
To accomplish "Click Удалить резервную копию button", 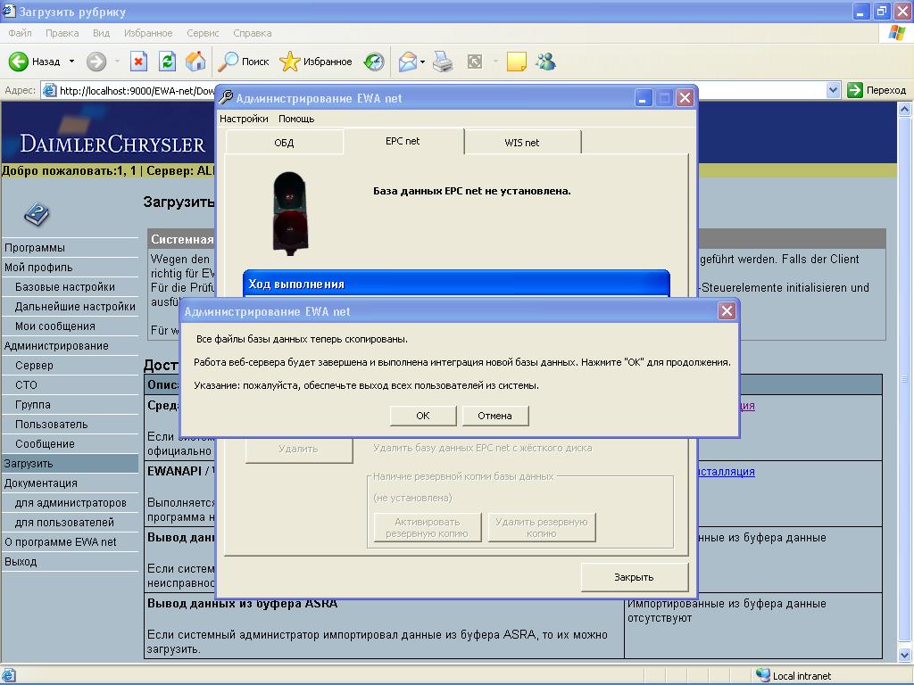I will pyautogui.click(x=542, y=527).
